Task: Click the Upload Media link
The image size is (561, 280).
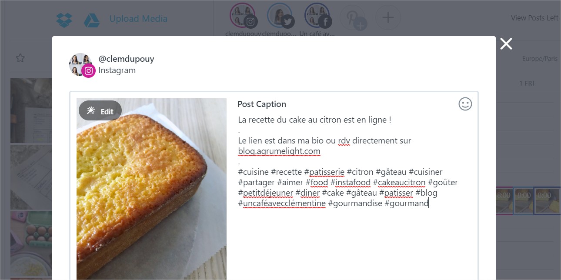Action: coord(138,19)
